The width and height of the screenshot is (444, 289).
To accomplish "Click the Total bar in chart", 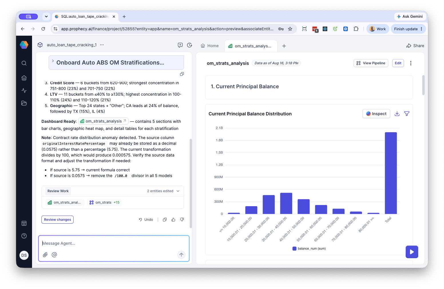I will pyautogui.click(x=391, y=173).
